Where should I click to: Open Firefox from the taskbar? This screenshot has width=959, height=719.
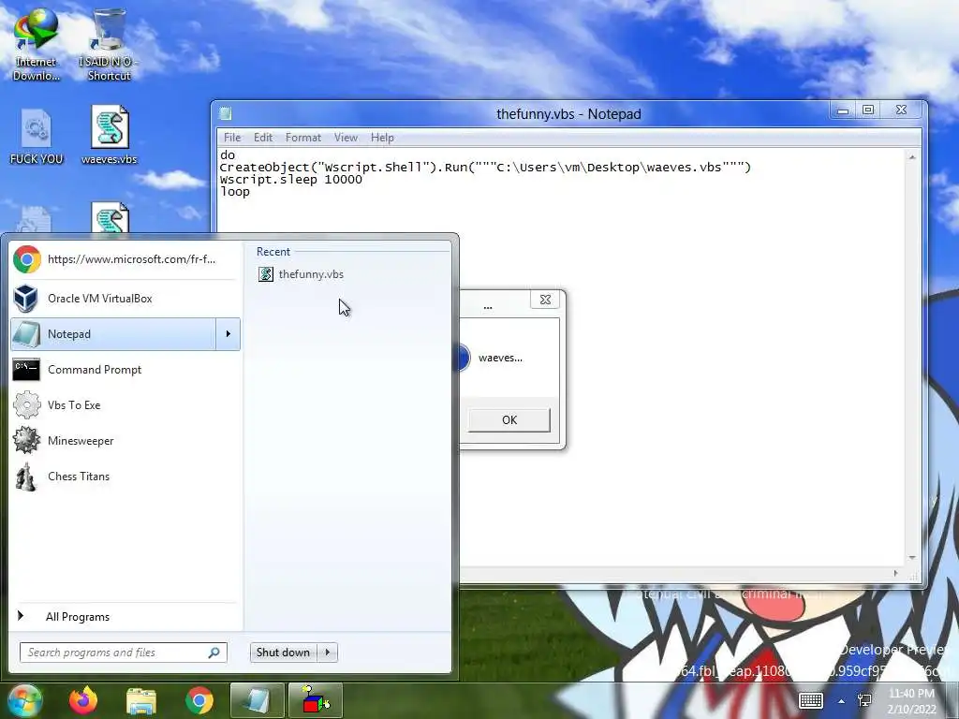pyautogui.click(x=82, y=700)
